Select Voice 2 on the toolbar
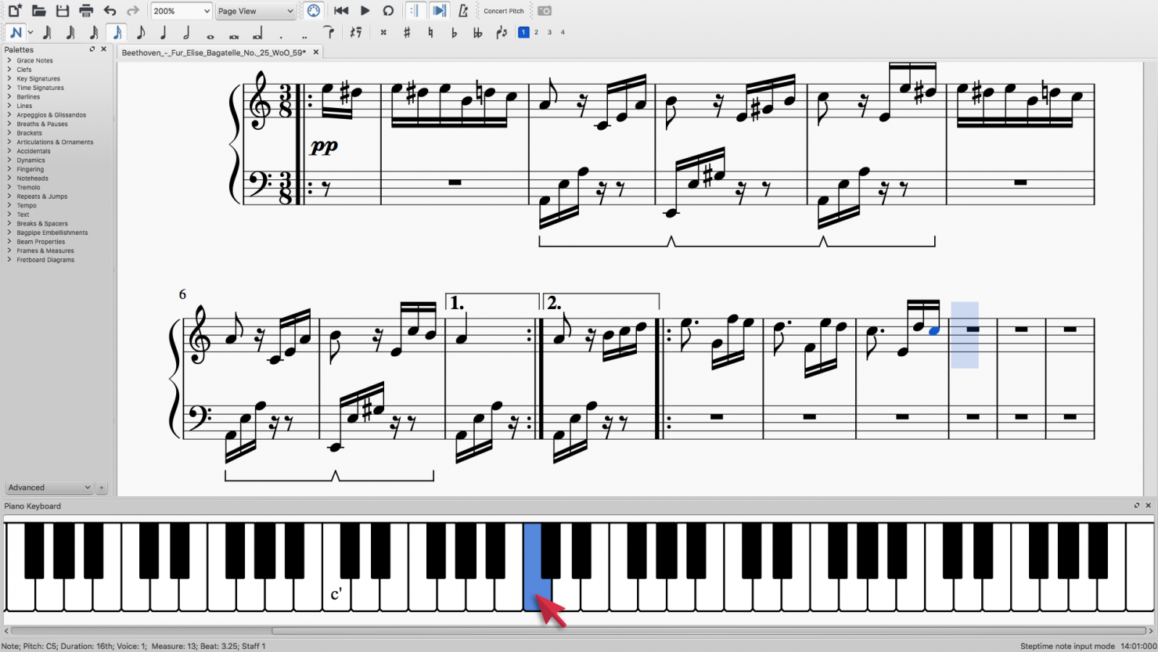Screen dimensions: 1158x652 pyautogui.click(x=538, y=32)
